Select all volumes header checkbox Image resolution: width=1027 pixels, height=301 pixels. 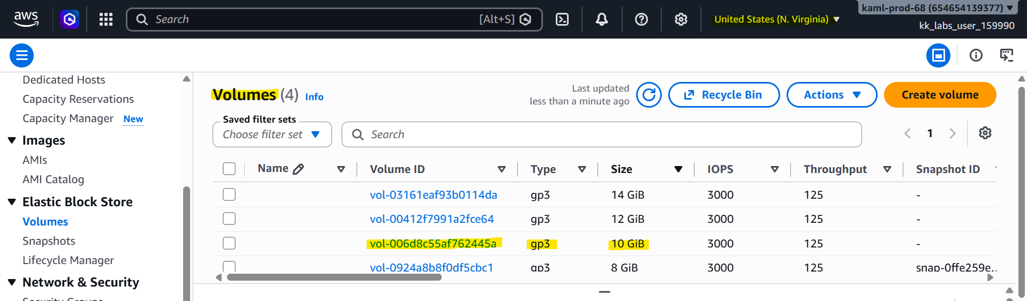[x=229, y=169]
